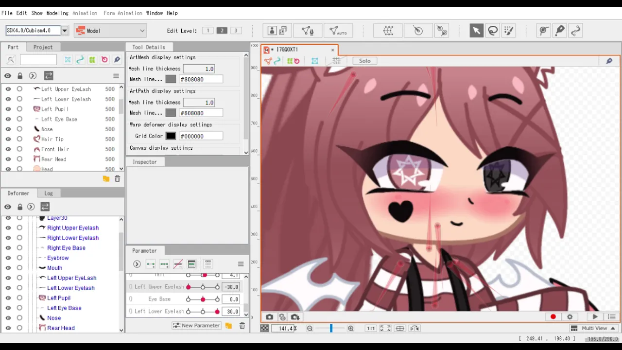Hide the Left Pupil part

[x=8, y=109]
